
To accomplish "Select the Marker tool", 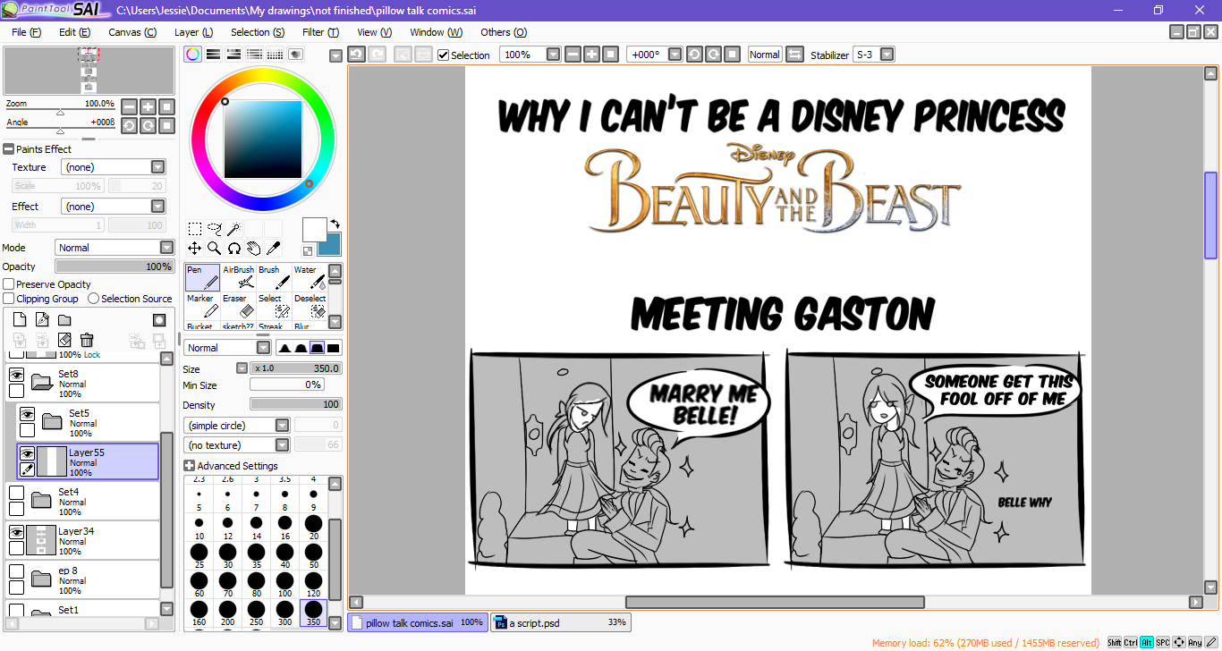I will (x=202, y=306).
